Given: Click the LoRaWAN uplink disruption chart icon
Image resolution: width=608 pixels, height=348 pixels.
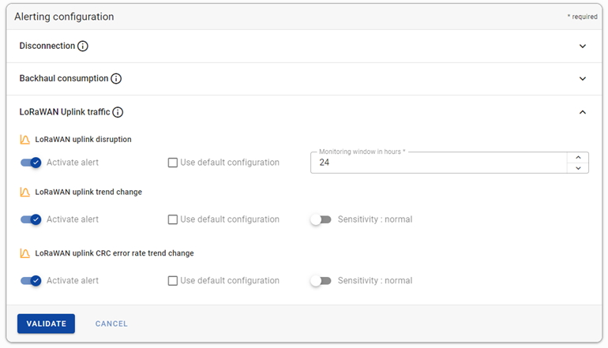Looking at the screenshot, I should 24,140.
